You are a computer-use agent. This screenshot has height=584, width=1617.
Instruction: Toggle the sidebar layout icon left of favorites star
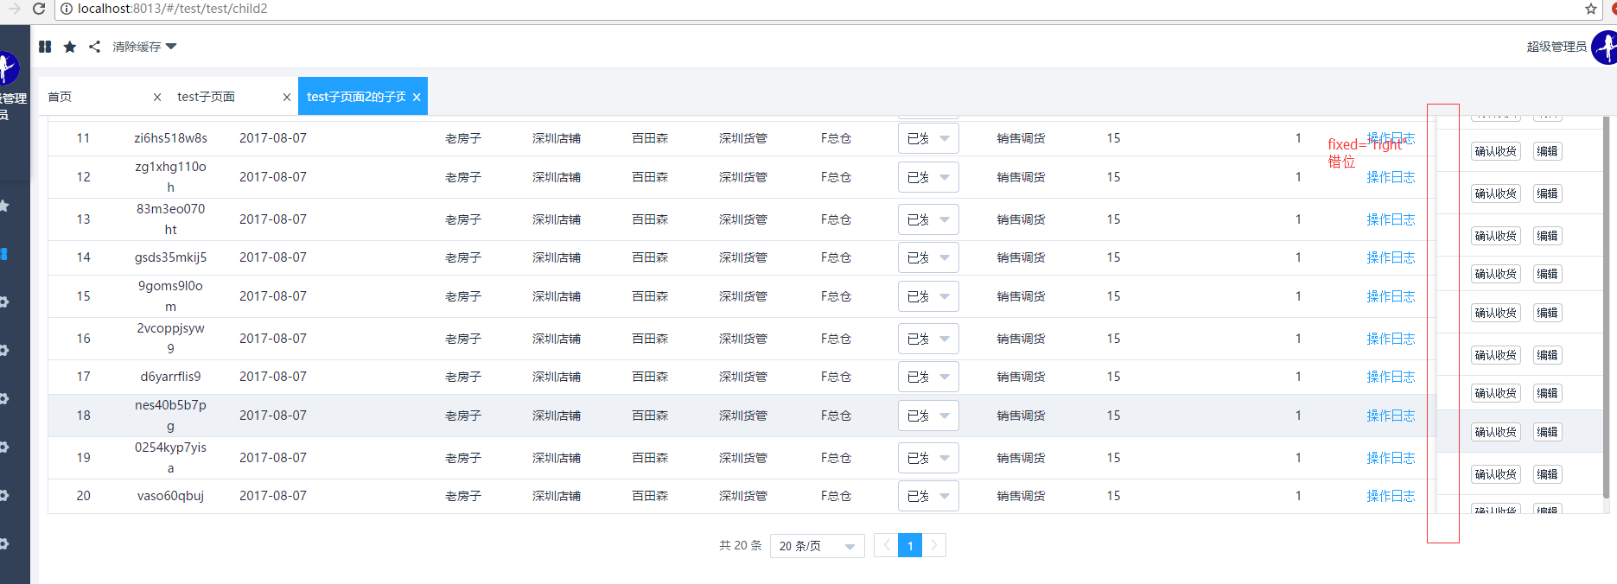(45, 47)
